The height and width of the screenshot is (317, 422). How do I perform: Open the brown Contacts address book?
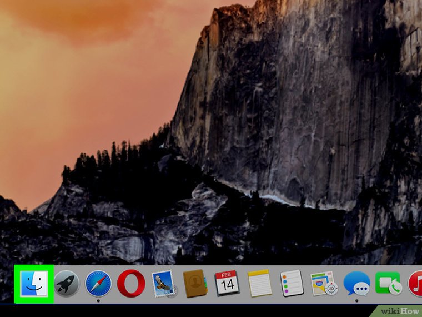pos(195,284)
